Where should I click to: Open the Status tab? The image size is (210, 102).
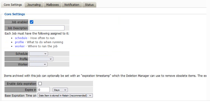coord(89,5)
